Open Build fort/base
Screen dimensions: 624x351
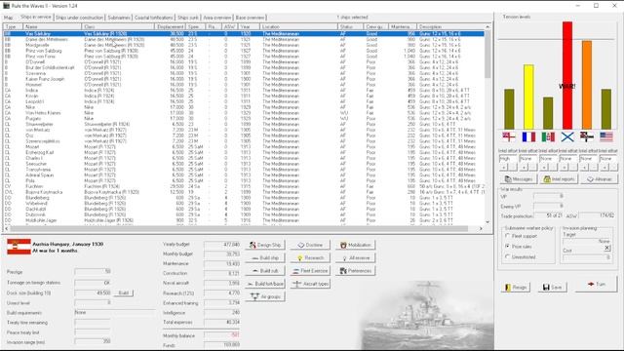pos(265,284)
